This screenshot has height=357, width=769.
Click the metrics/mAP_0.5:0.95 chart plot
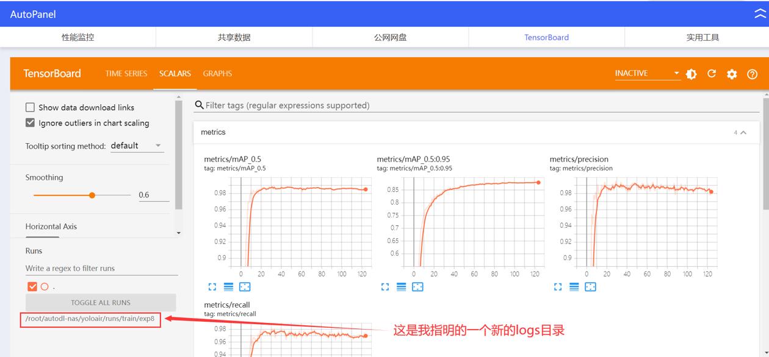[474, 222]
